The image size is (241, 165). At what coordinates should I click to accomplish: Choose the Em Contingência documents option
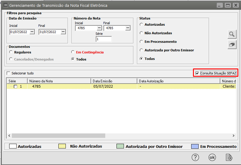pos(73,52)
